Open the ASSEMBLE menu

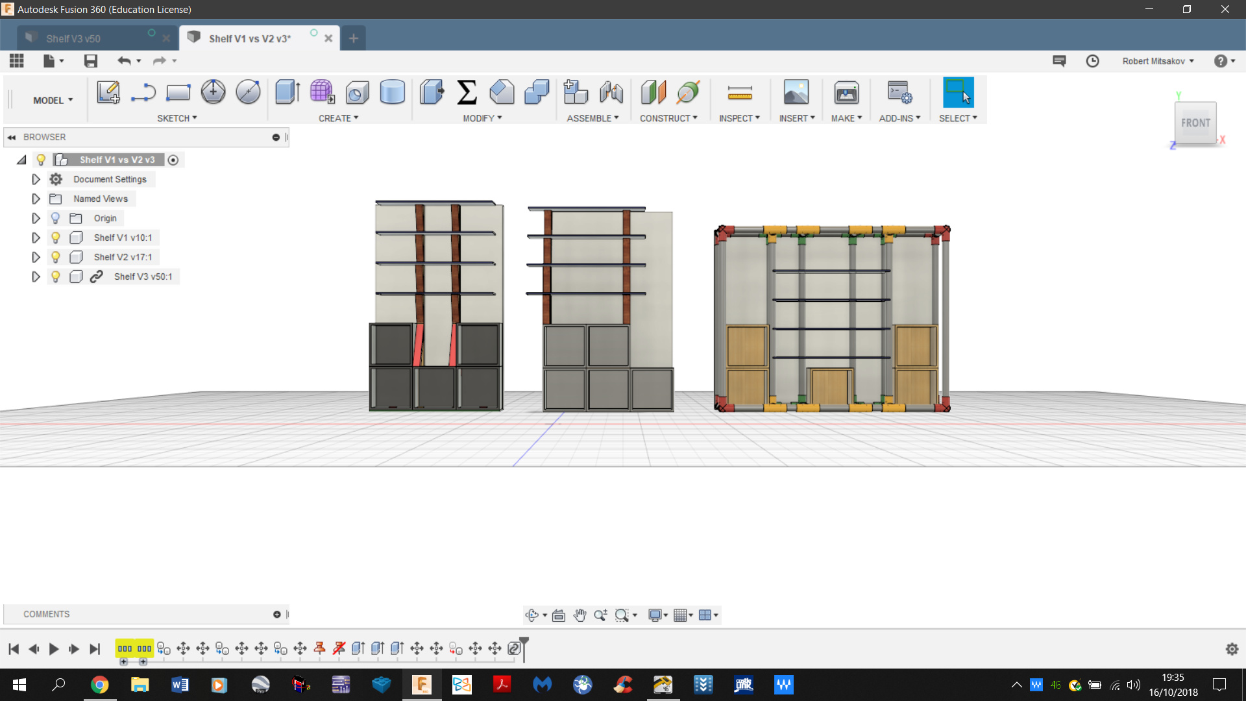(x=592, y=118)
